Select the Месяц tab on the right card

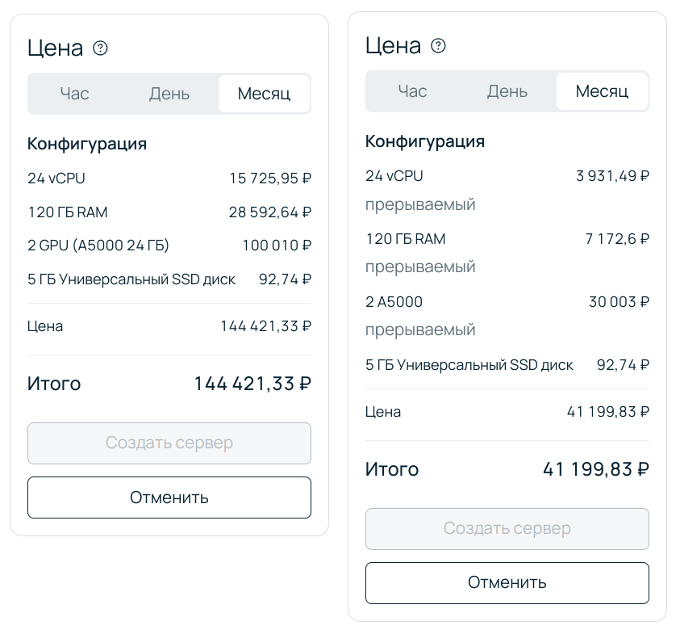[602, 91]
